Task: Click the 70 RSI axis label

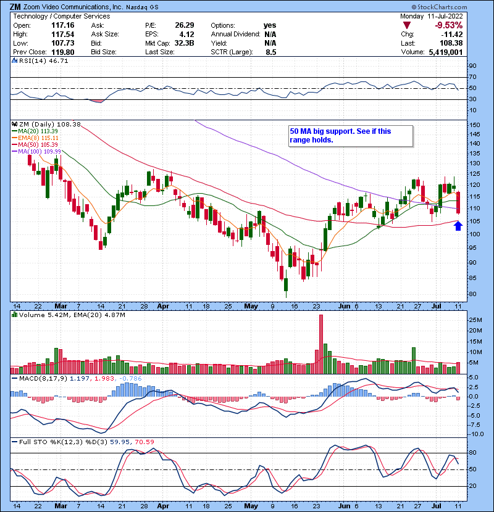Action: 473,77
